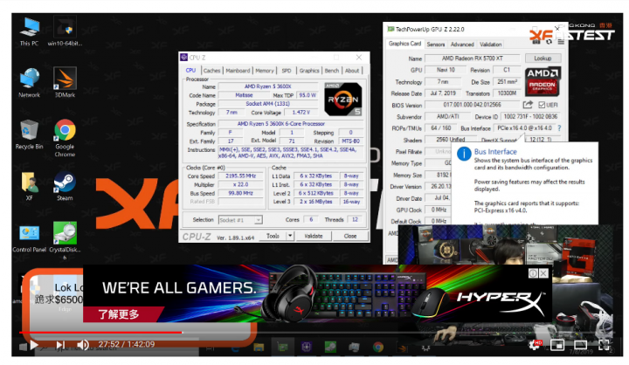Switch to miniplayer mode
The height and width of the screenshot is (365, 629).
(557, 345)
